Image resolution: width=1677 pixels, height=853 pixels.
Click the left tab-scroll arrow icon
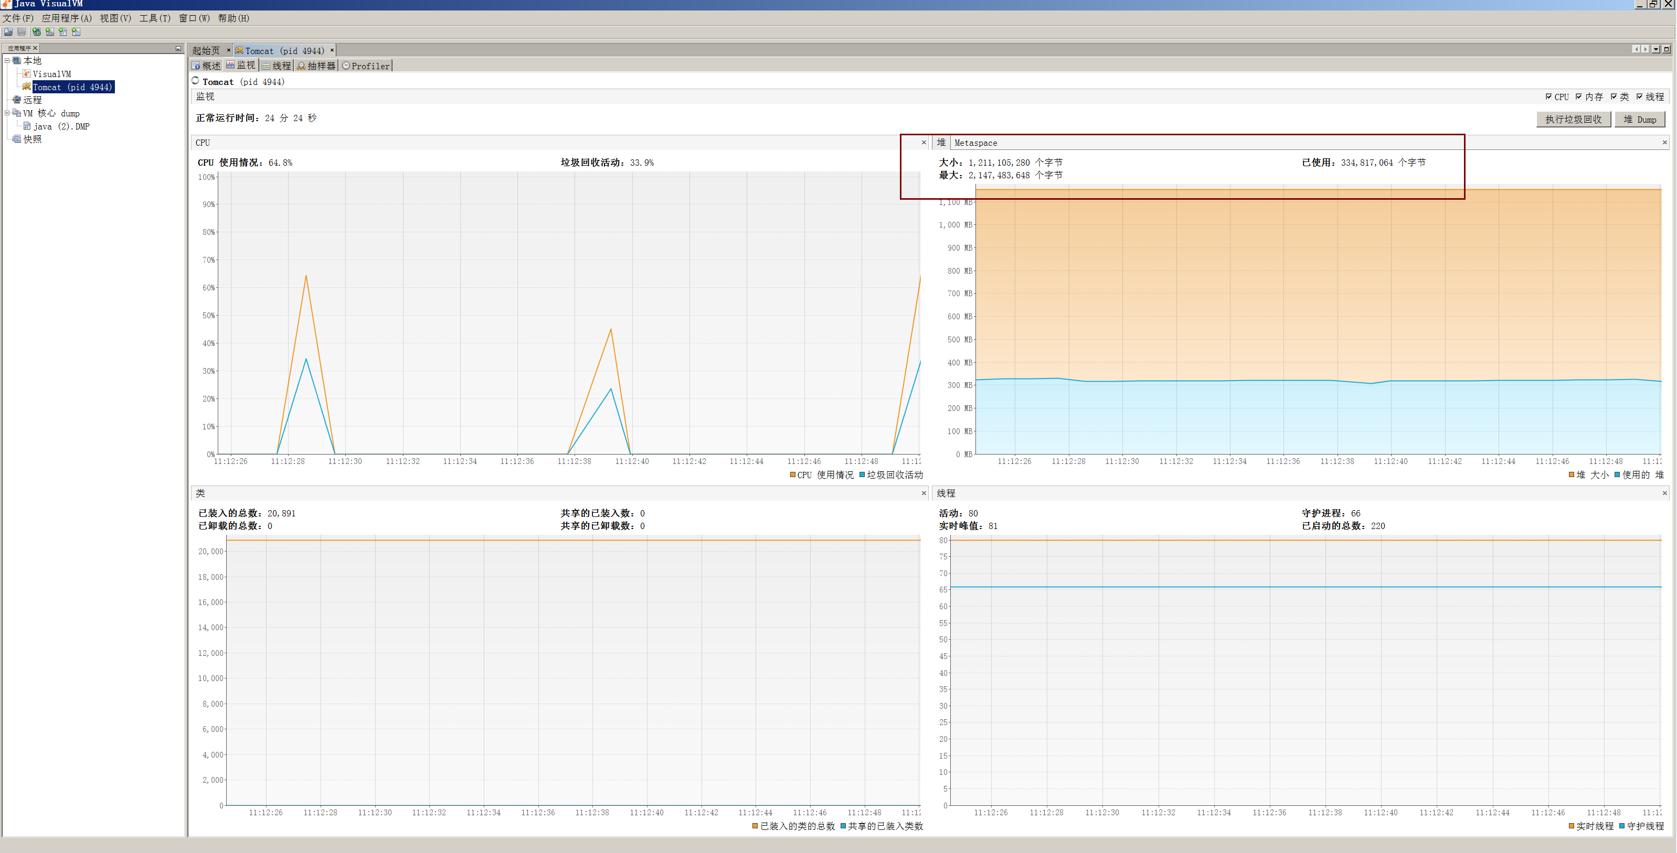click(x=1637, y=48)
